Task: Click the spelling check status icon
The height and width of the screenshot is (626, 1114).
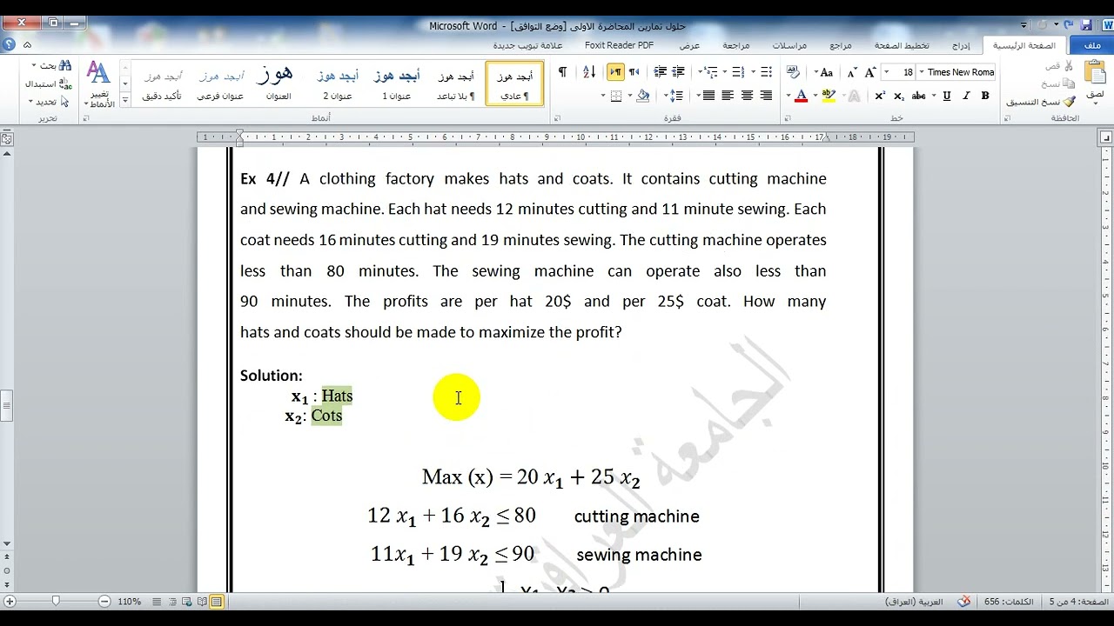Action: 964,602
